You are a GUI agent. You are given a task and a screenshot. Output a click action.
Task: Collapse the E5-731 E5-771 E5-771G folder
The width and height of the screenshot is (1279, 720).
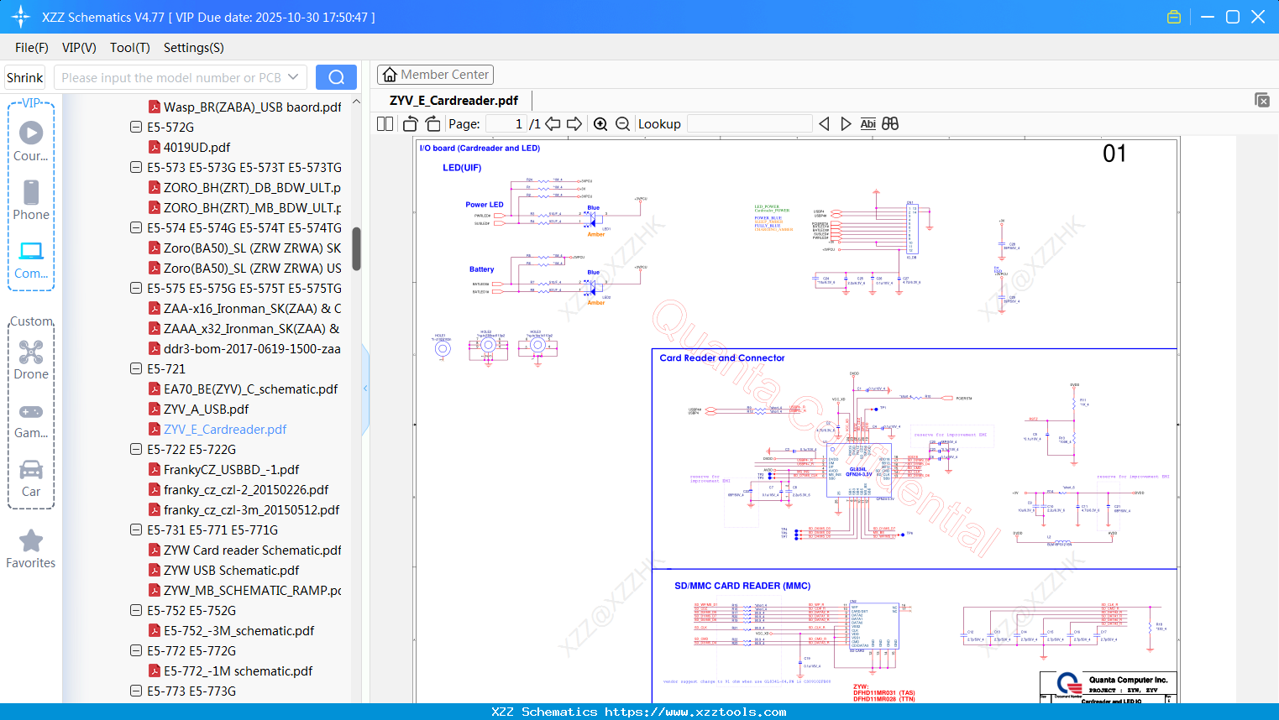click(x=136, y=530)
